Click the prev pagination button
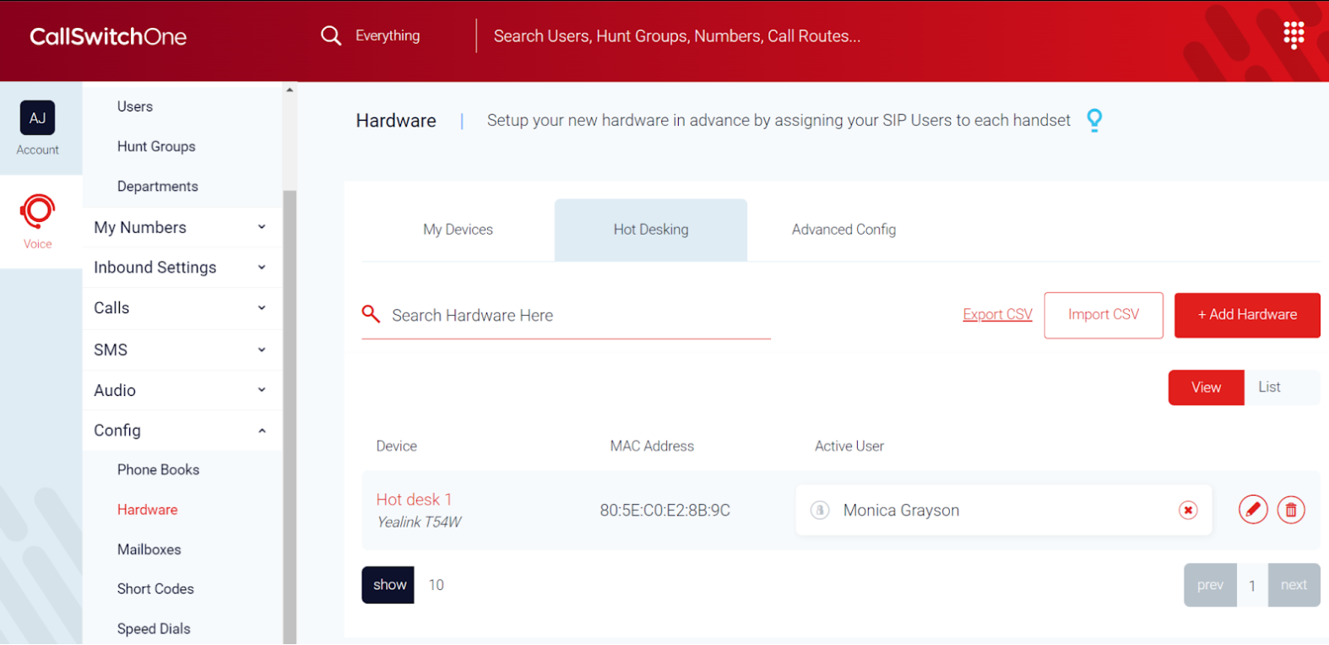 click(x=1210, y=585)
